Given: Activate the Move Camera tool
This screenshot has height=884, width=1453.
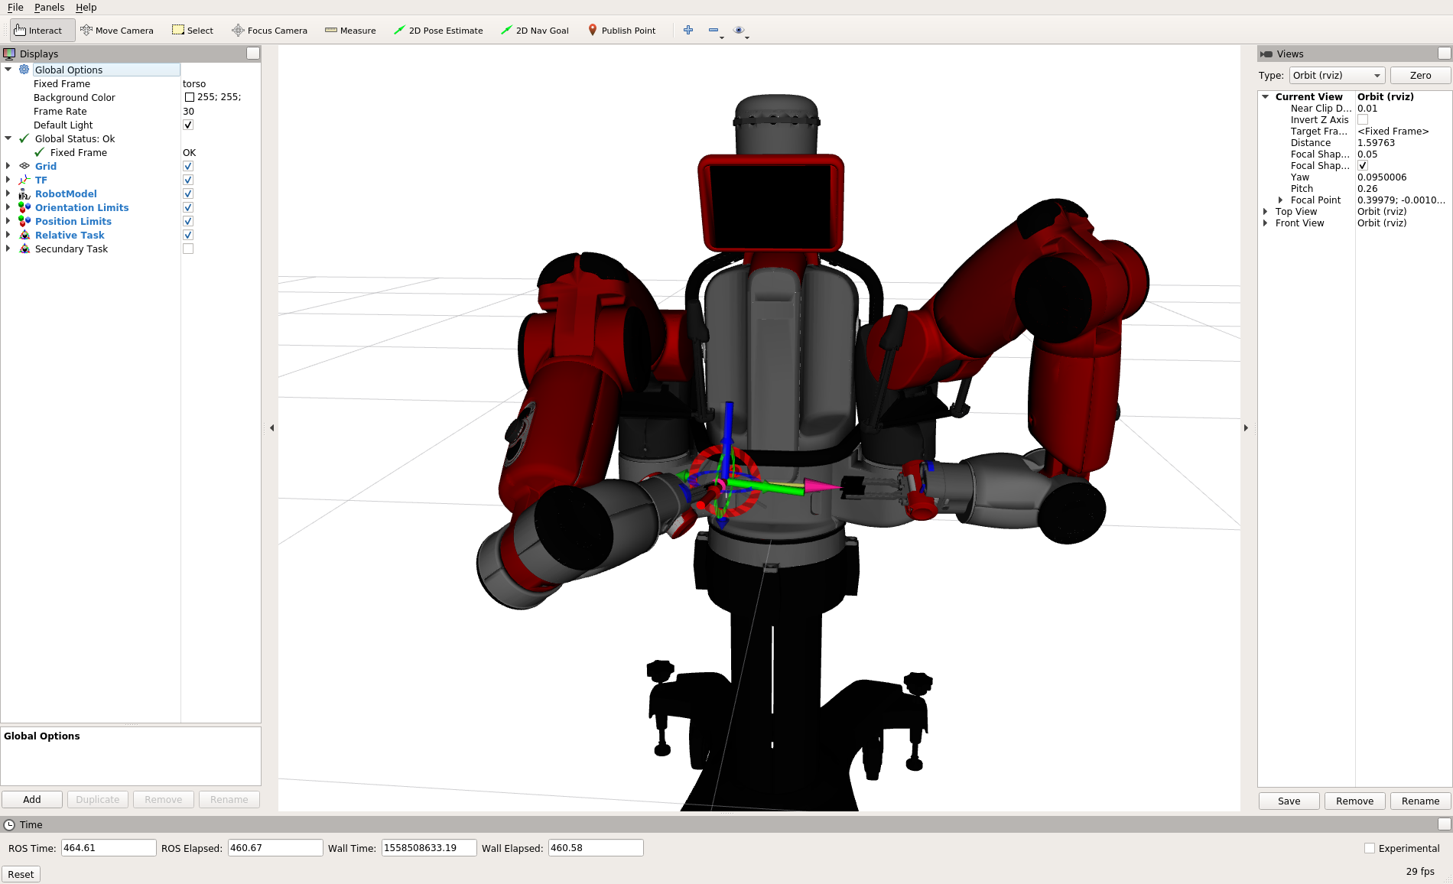Looking at the screenshot, I should pyautogui.click(x=117, y=31).
